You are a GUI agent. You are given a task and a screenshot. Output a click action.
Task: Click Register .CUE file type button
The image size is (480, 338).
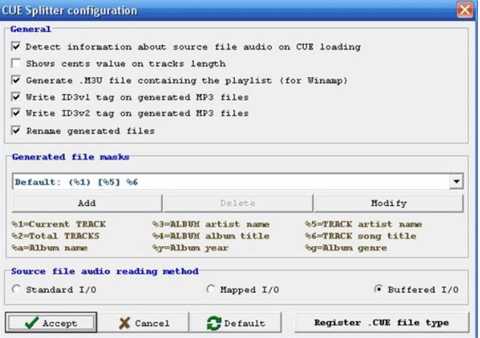pyautogui.click(x=382, y=323)
